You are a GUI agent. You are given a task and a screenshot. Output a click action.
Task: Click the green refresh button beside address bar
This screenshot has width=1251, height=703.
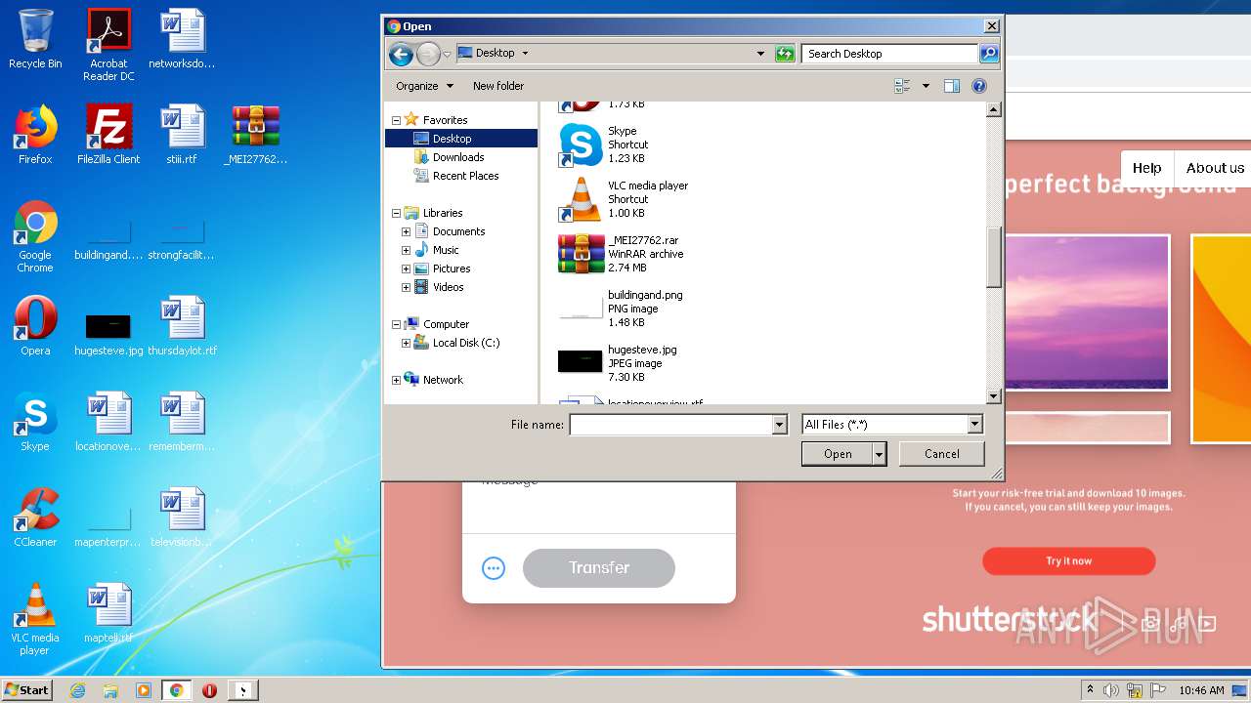click(x=785, y=54)
